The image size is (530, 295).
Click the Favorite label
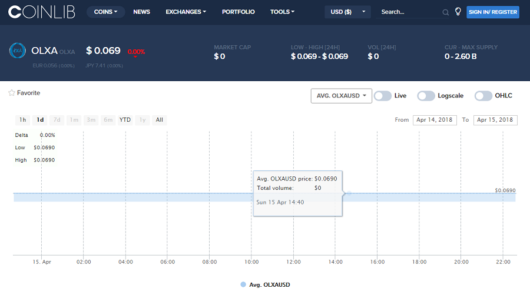[x=28, y=93]
